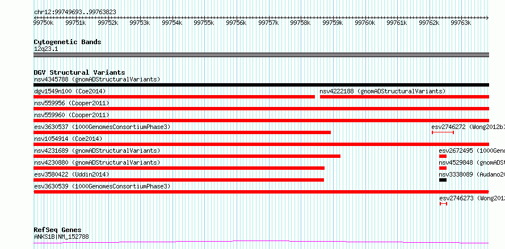The height and width of the screenshot is (249, 505).
Task: Select the red esv3580422 variant bar
Action: pyautogui.click(x=179, y=180)
